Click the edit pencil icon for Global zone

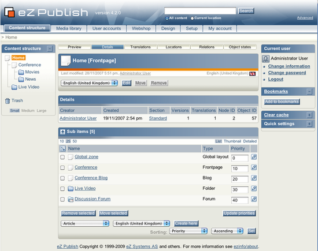(x=254, y=157)
